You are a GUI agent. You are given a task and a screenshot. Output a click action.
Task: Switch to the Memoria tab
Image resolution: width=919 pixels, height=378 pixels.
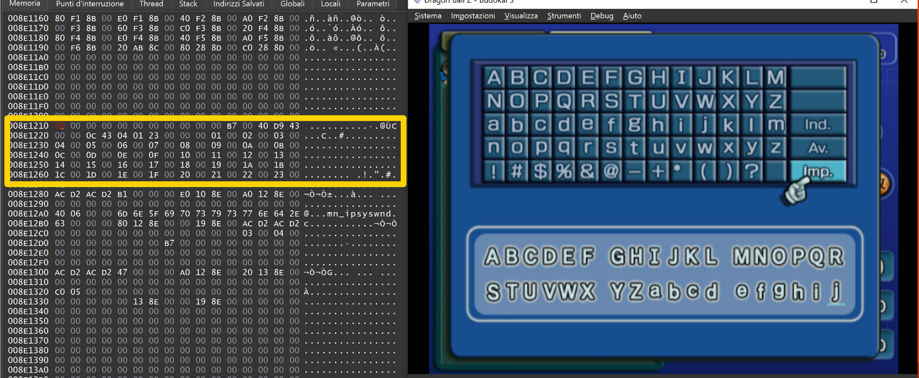[24, 4]
